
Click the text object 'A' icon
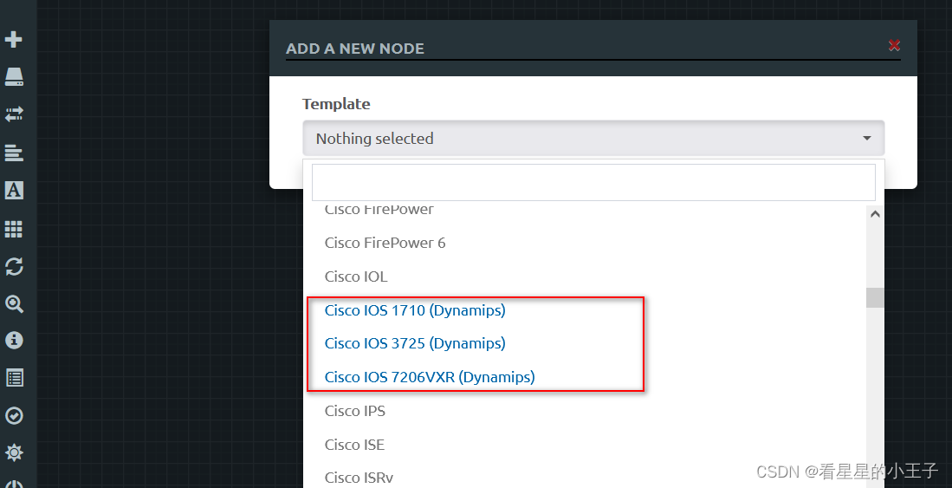13,190
